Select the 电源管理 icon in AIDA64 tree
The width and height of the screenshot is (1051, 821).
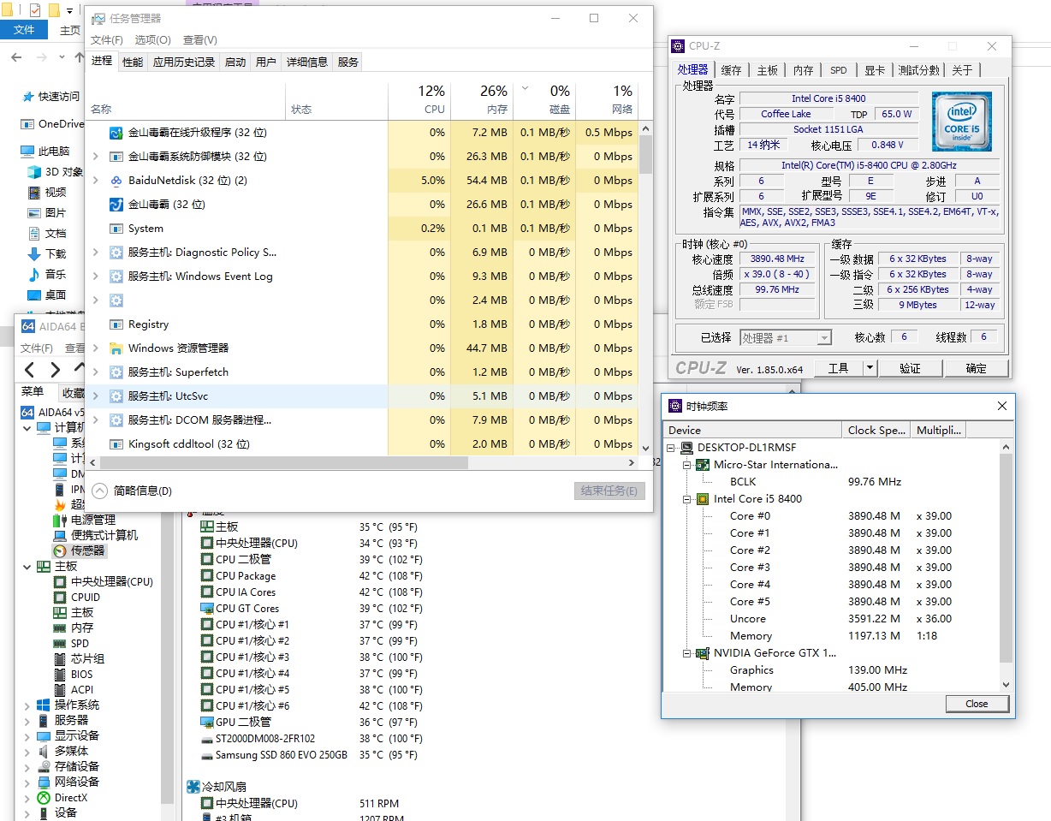coord(60,520)
